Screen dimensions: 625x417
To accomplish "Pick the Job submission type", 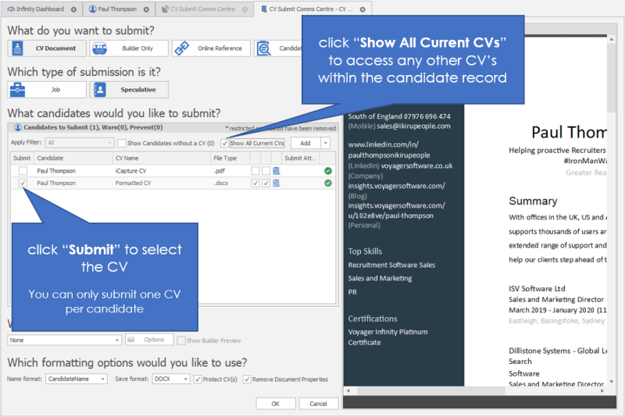I will (x=47, y=90).
